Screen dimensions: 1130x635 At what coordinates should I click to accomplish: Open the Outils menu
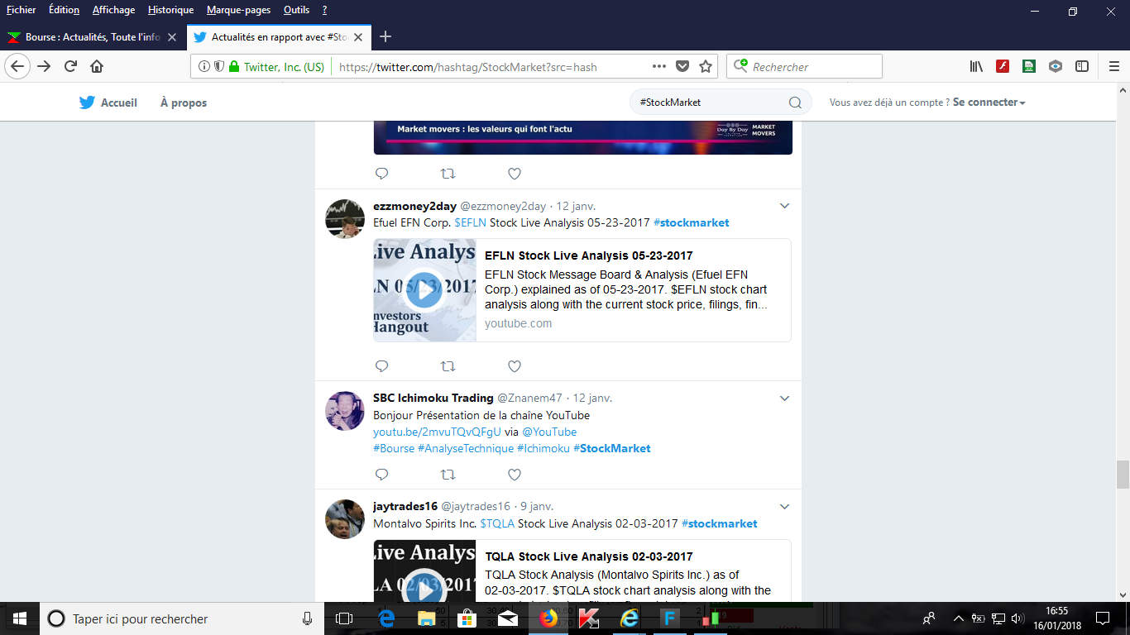coord(296,10)
